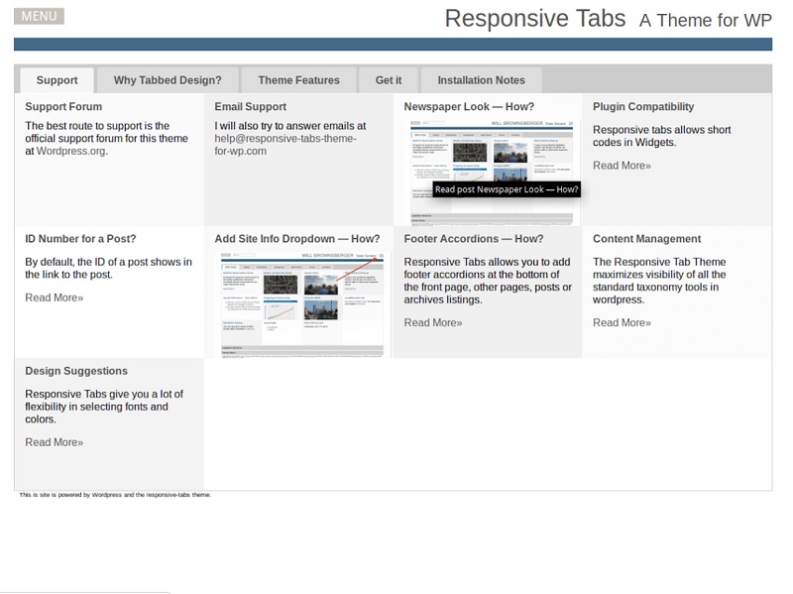The height and width of the screenshot is (594, 793).
Task: Click the Add Site Info Dropdown thumbnail
Action: click(x=301, y=303)
